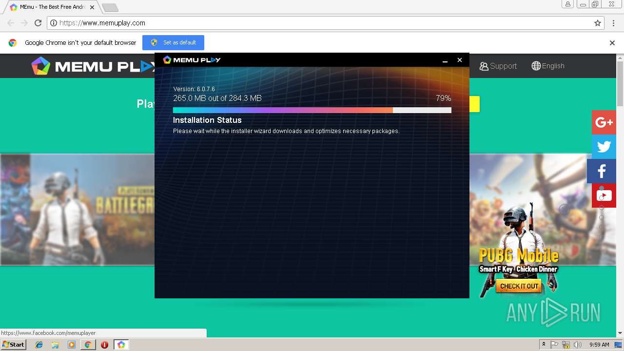
Task: Click the Set as default button
Action: [173, 42]
